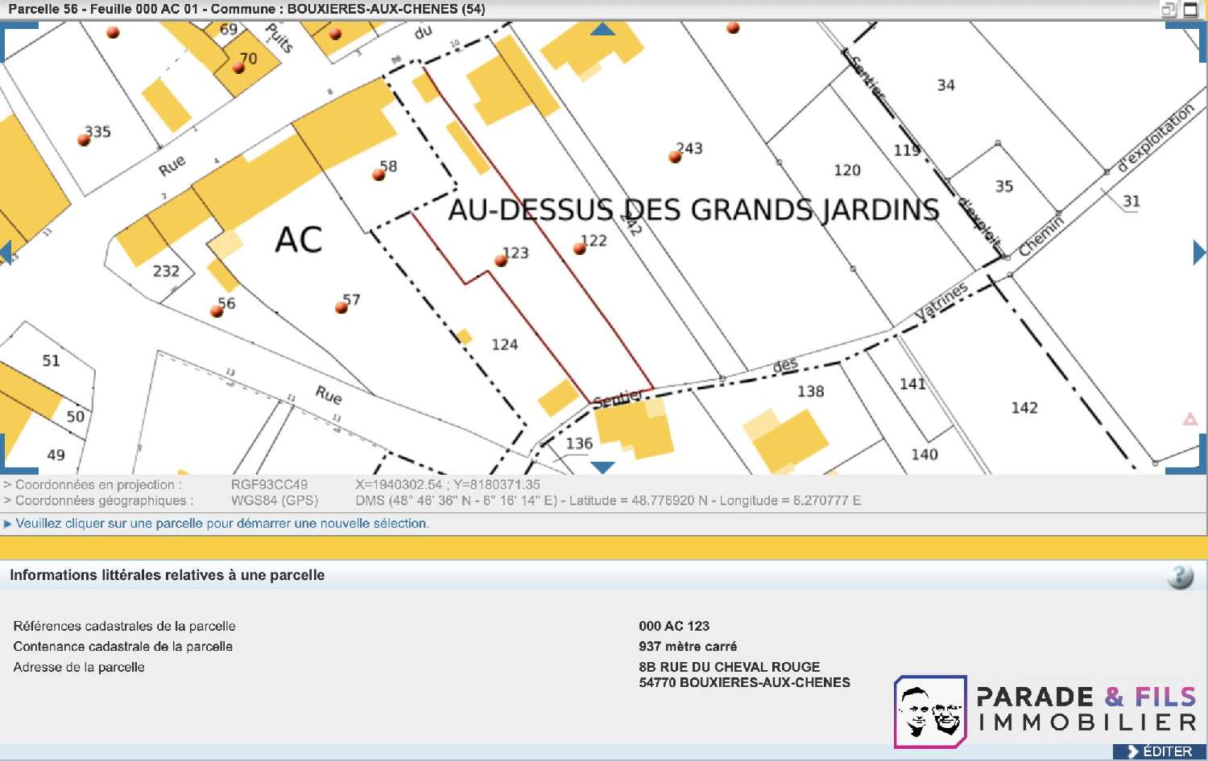The width and height of the screenshot is (1208, 761).
Task: Pan the map west using the left arrow
Action: (x=6, y=253)
